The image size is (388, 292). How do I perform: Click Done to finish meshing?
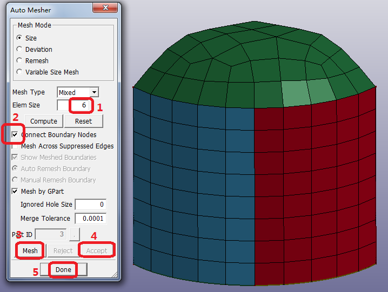[63, 270]
